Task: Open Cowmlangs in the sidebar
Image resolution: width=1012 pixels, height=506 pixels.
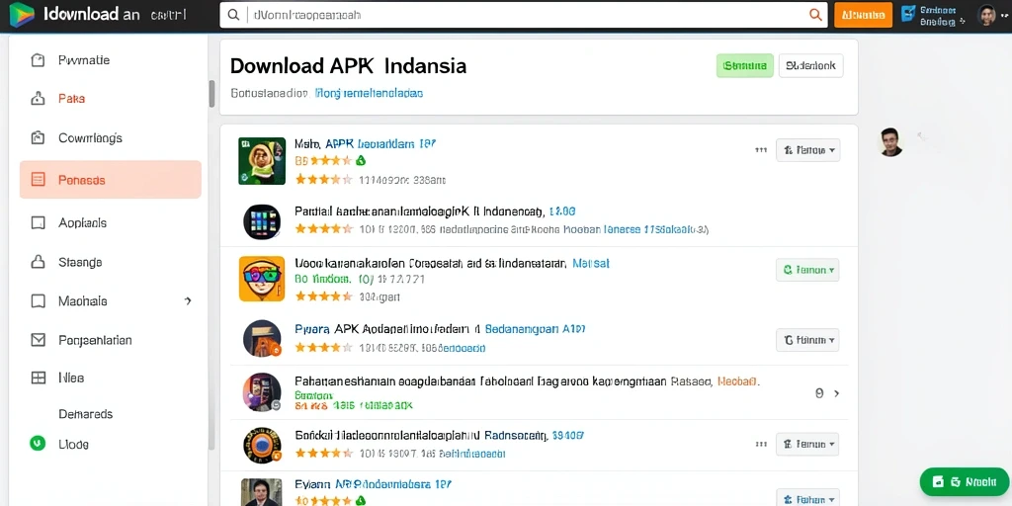Action: tap(90, 137)
